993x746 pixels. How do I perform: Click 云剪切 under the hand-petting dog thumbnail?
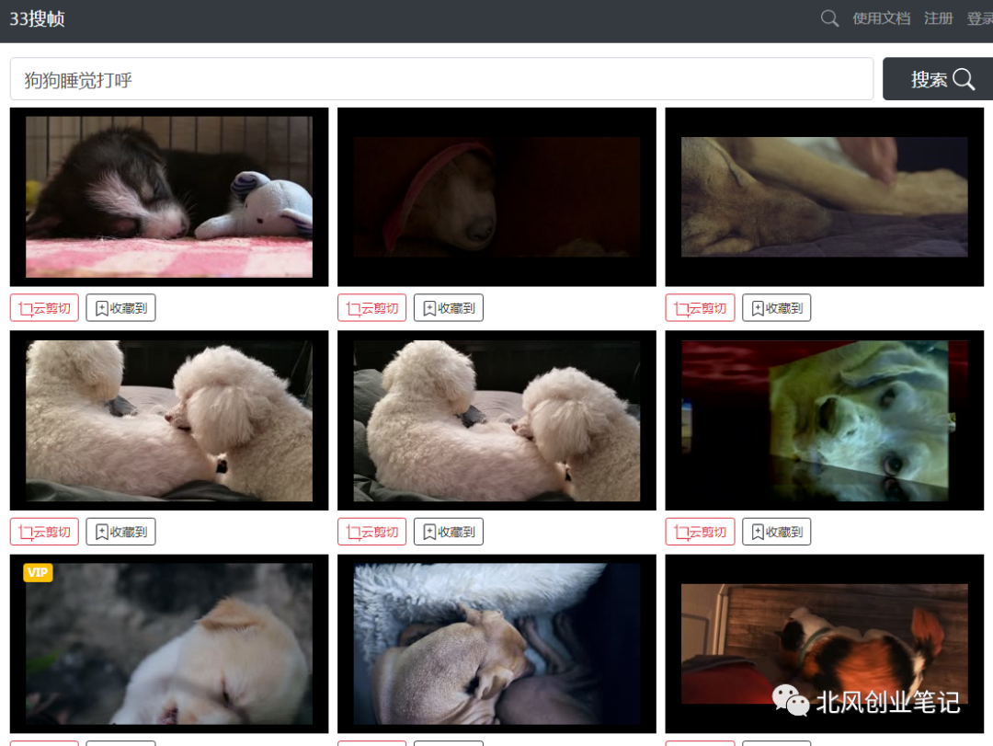[700, 308]
